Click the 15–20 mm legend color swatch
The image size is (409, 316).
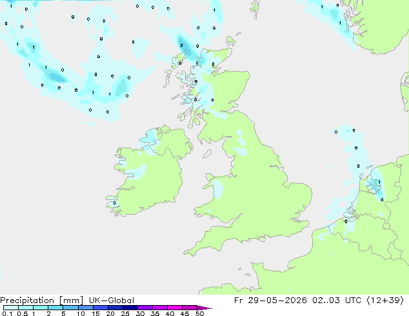101,308
